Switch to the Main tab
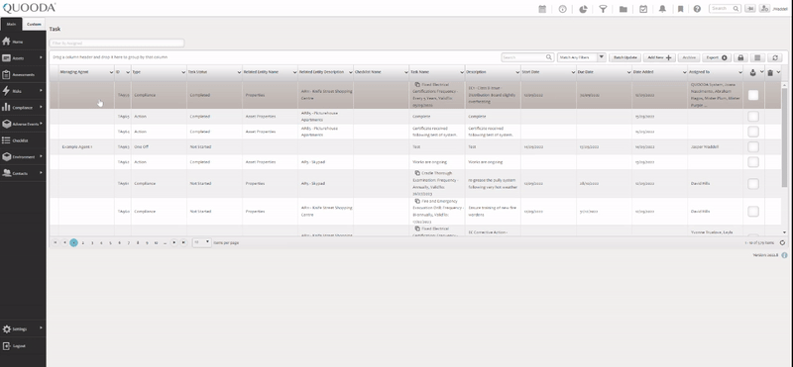Viewport: 793px width, 367px height. click(11, 24)
